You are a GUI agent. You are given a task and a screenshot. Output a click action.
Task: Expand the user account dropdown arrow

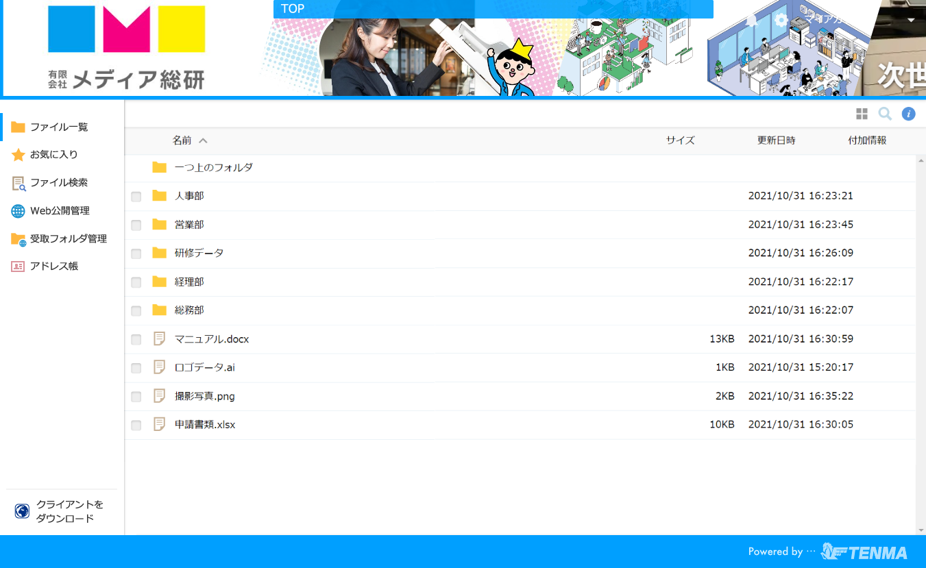(x=911, y=20)
